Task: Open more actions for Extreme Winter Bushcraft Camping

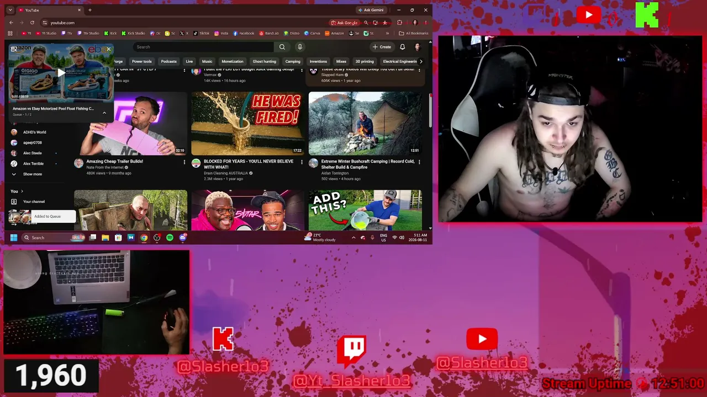Action: pyautogui.click(x=419, y=162)
